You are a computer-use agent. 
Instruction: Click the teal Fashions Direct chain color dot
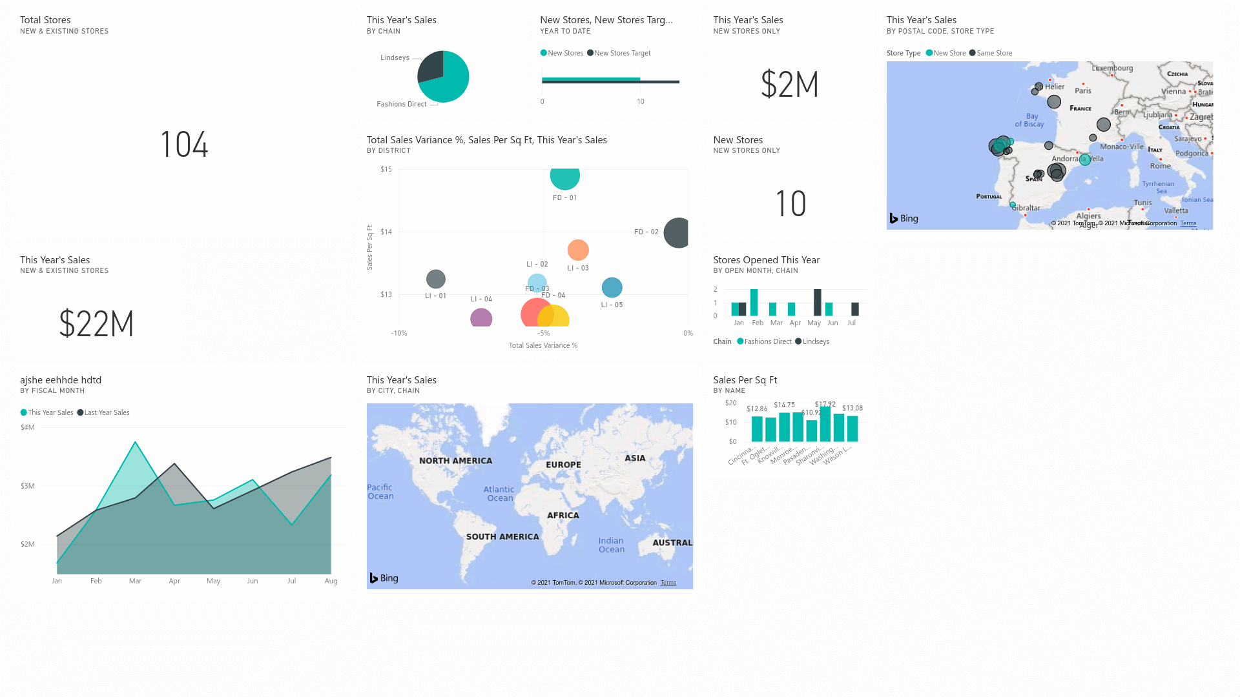click(740, 341)
